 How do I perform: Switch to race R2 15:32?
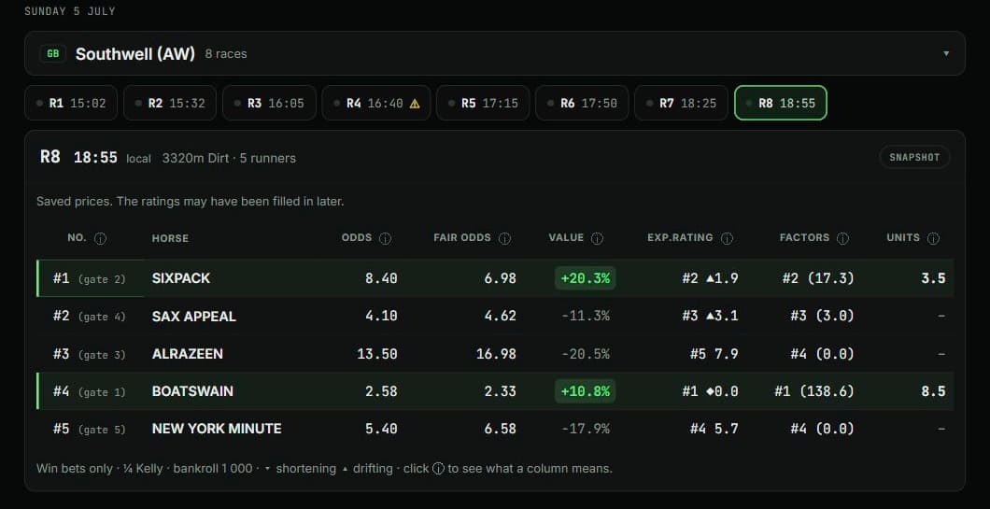[170, 103]
